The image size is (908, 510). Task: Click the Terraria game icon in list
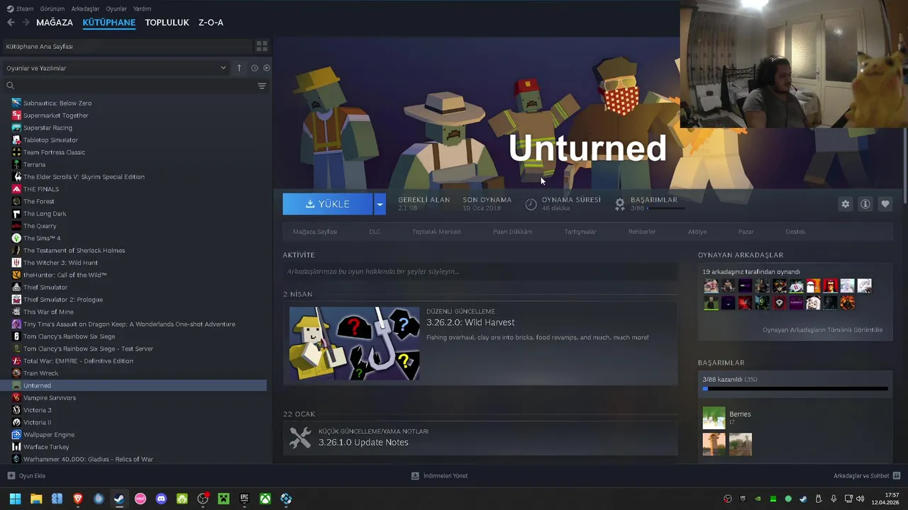pyautogui.click(x=16, y=164)
